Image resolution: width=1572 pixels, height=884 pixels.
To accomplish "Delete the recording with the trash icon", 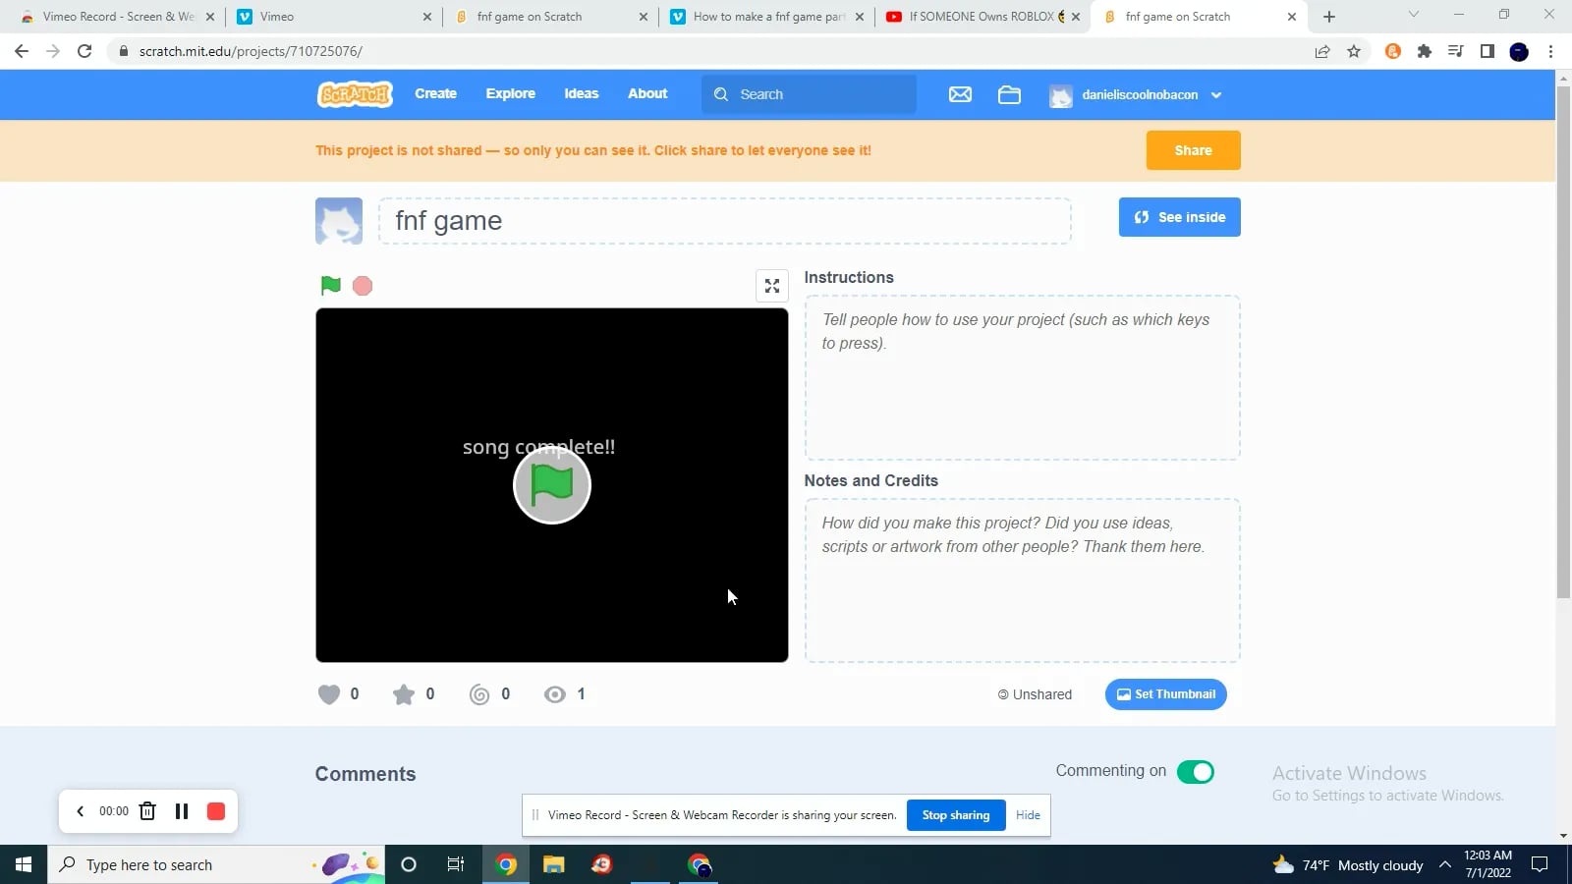I will coord(147,811).
